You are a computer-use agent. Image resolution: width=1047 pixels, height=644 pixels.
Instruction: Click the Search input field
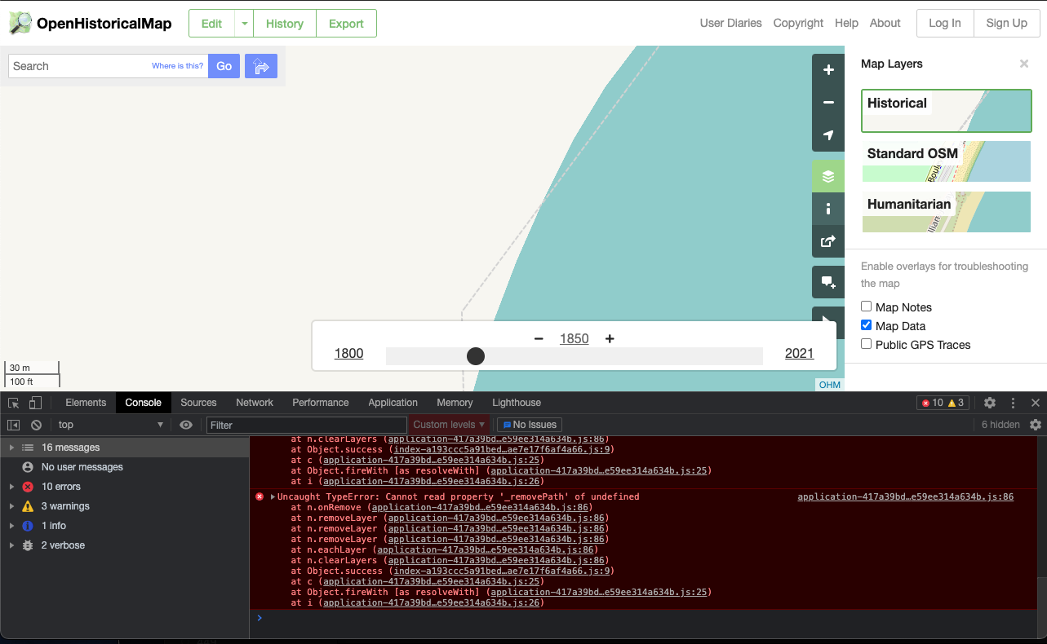pyautogui.click(x=109, y=66)
